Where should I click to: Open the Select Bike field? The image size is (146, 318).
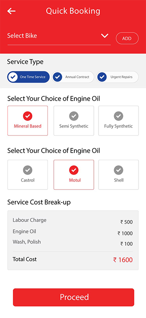point(59,36)
